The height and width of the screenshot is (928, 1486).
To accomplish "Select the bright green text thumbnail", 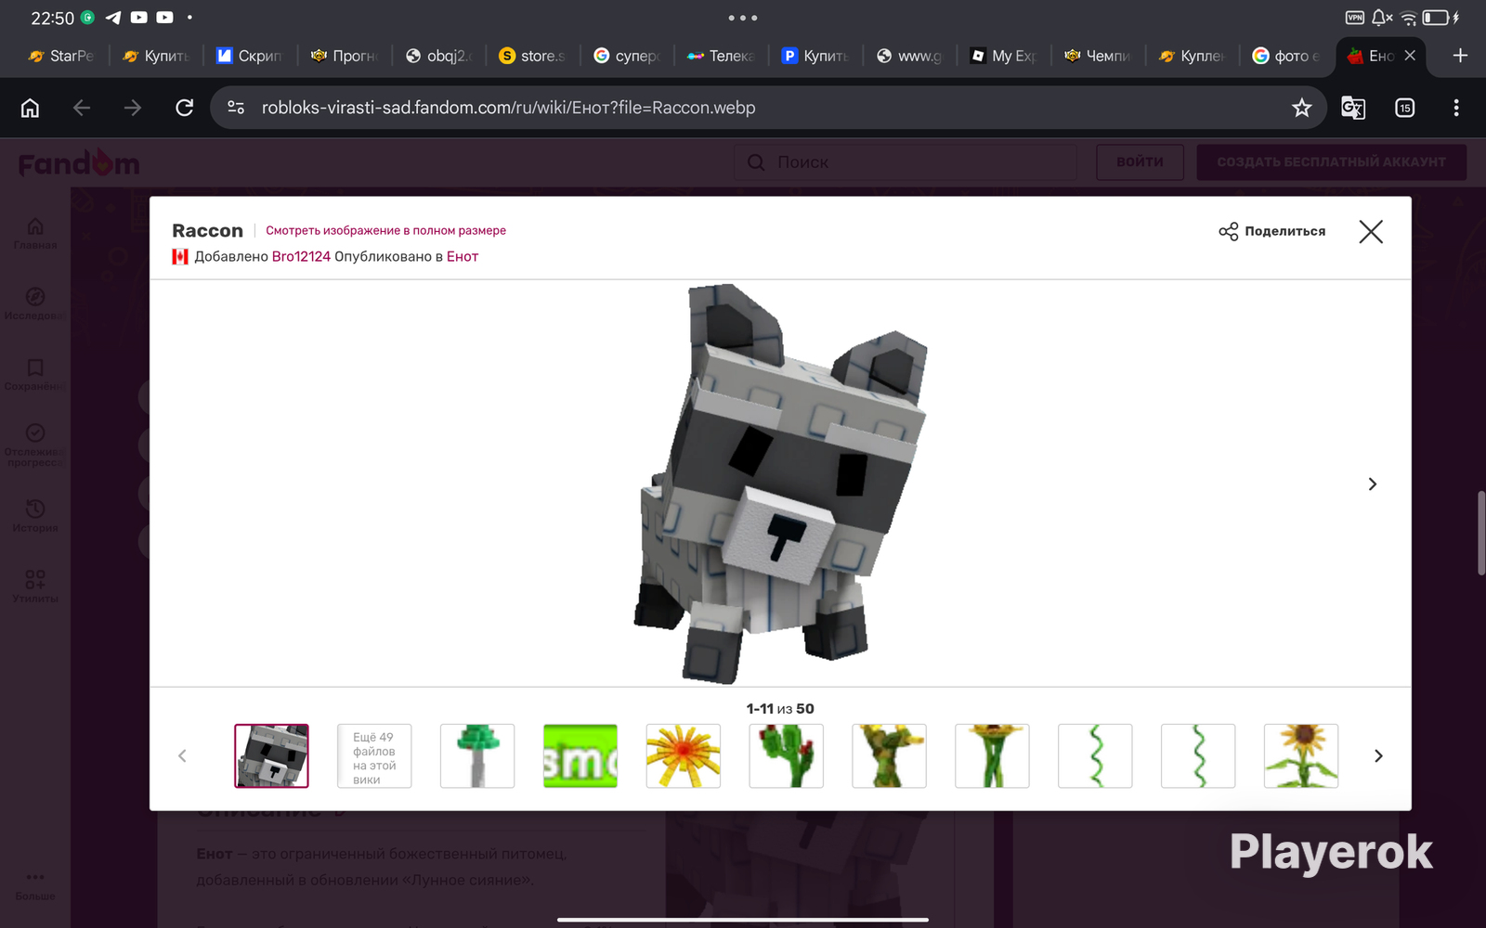I will point(580,755).
